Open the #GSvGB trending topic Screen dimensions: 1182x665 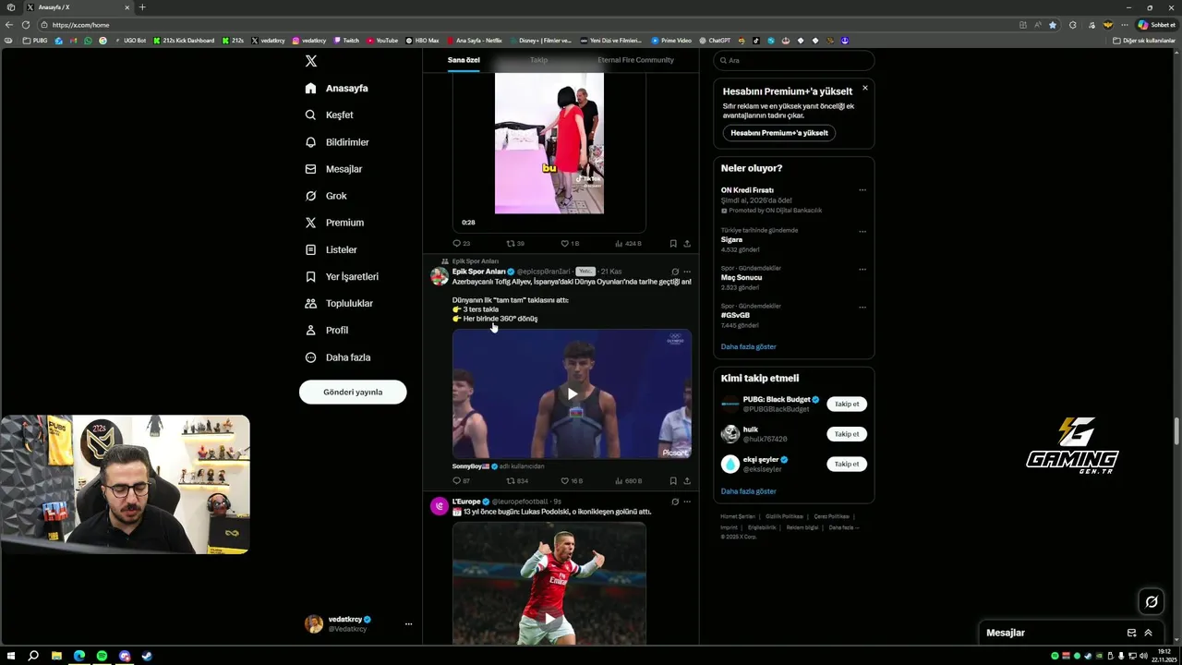pos(736,315)
